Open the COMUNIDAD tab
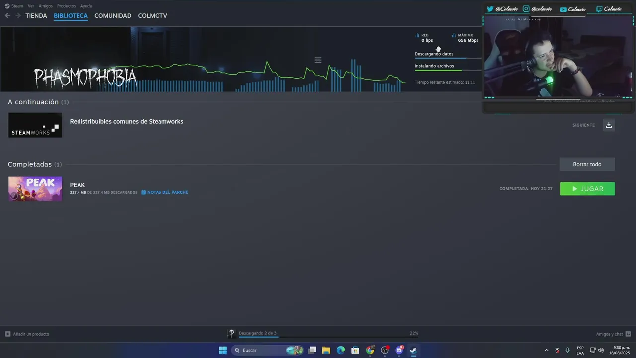 pyautogui.click(x=113, y=16)
